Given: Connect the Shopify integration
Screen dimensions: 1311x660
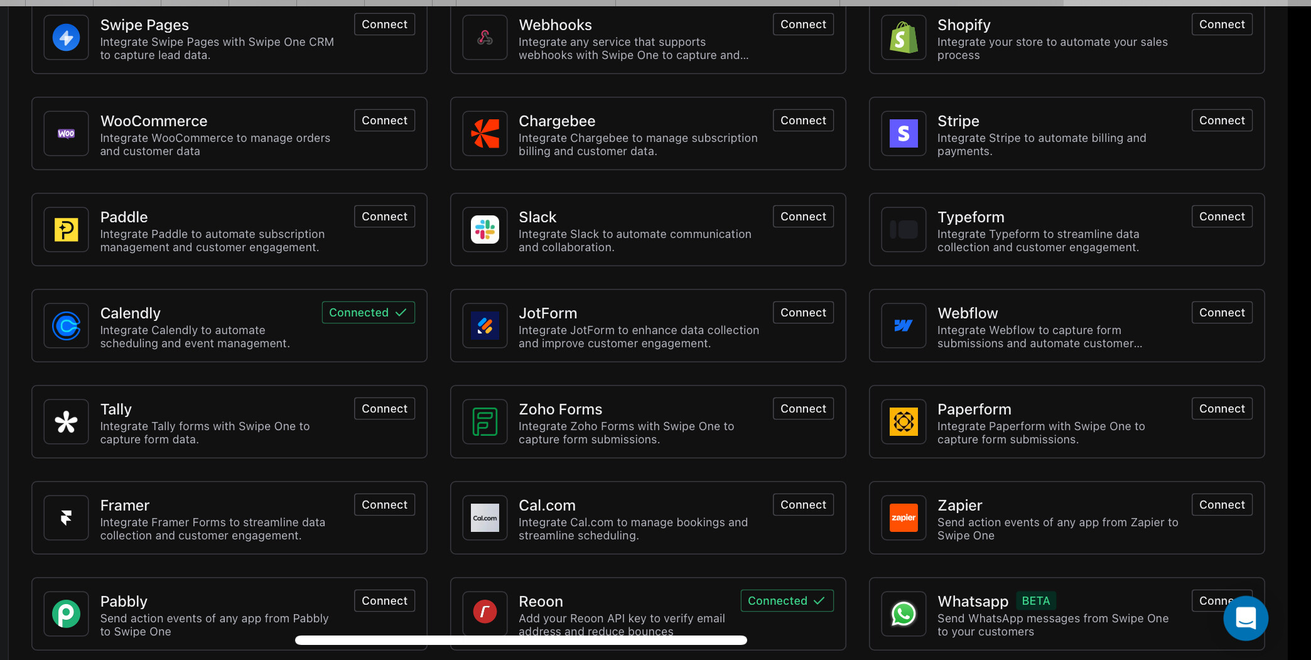Looking at the screenshot, I should point(1222,24).
